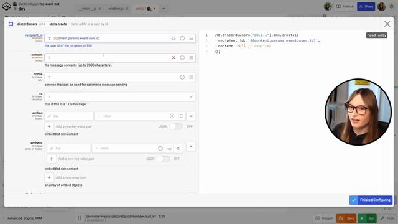Open the list options icon for nonce field
Viewport: 398px width, 224px height.
pyautogui.click(x=191, y=77)
